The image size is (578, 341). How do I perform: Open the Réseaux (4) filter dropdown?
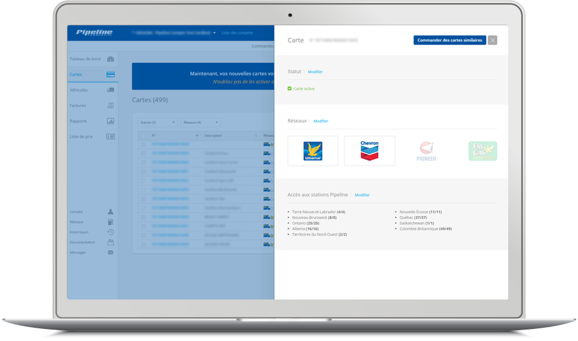point(200,122)
